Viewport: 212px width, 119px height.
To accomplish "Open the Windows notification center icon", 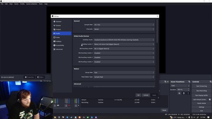I will coord(208,117).
